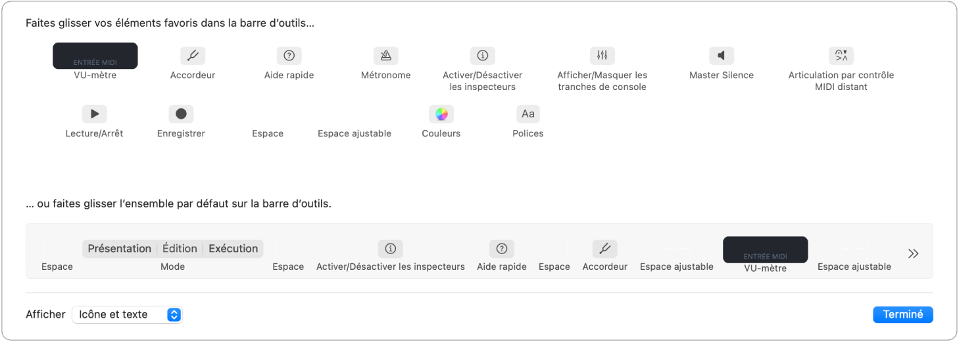Click the Polices fonts icon

point(528,114)
